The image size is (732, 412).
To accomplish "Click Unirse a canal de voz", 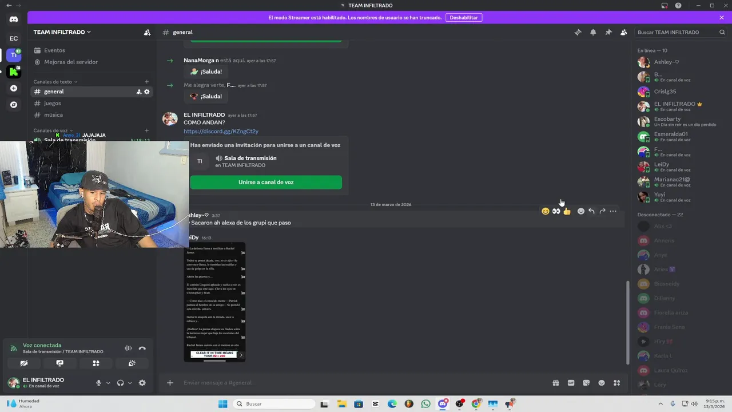I will tap(266, 182).
